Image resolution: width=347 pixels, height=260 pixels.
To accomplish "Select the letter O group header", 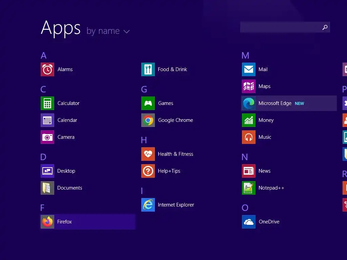I will pyautogui.click(x=245, y=208).
